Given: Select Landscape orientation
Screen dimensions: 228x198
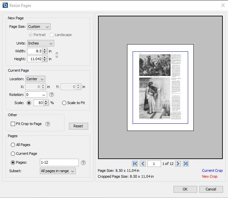Looking at the screenshot, I should pos(52,35).
